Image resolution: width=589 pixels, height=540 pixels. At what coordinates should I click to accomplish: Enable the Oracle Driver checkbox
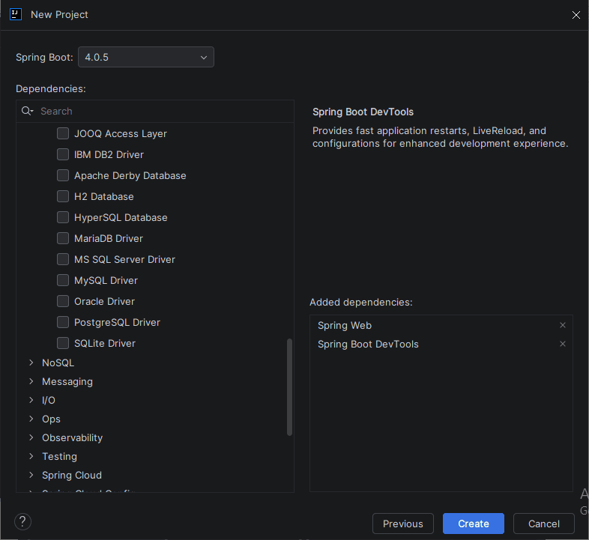(63, 301)
